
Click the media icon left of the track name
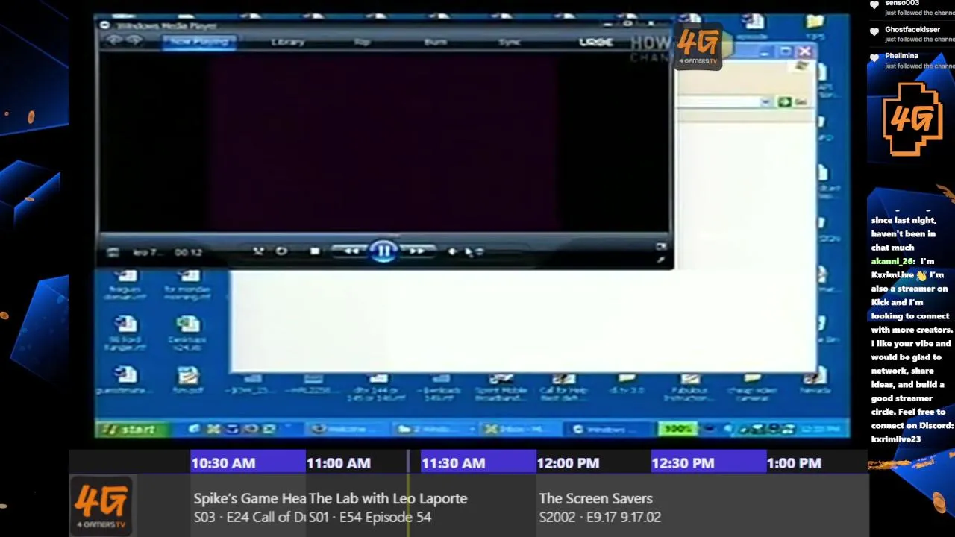pyautogui.click(x=113, y=253)
